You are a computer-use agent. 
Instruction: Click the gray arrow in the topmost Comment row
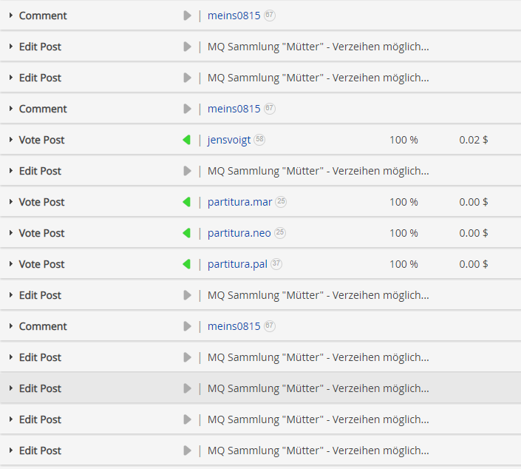(x=187, y=16)
